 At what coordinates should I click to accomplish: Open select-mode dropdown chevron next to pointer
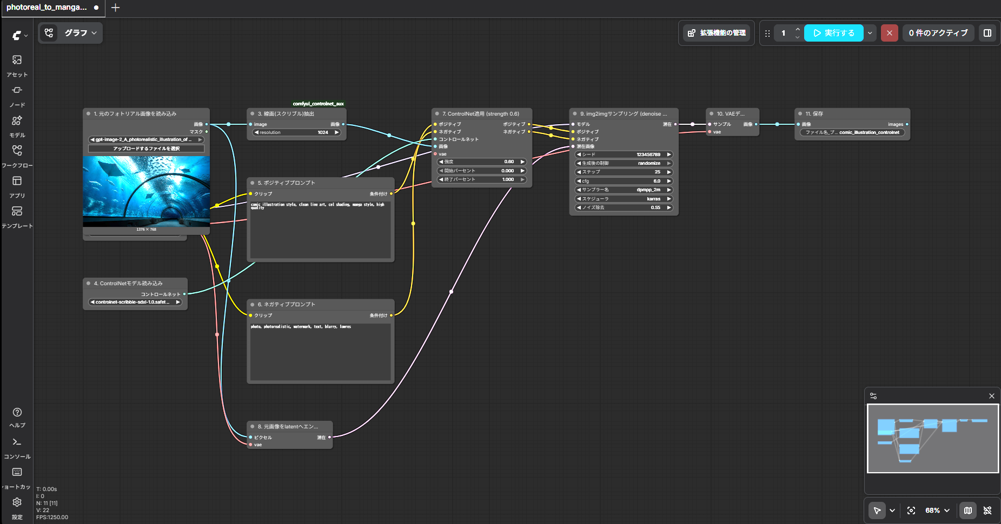892,510
